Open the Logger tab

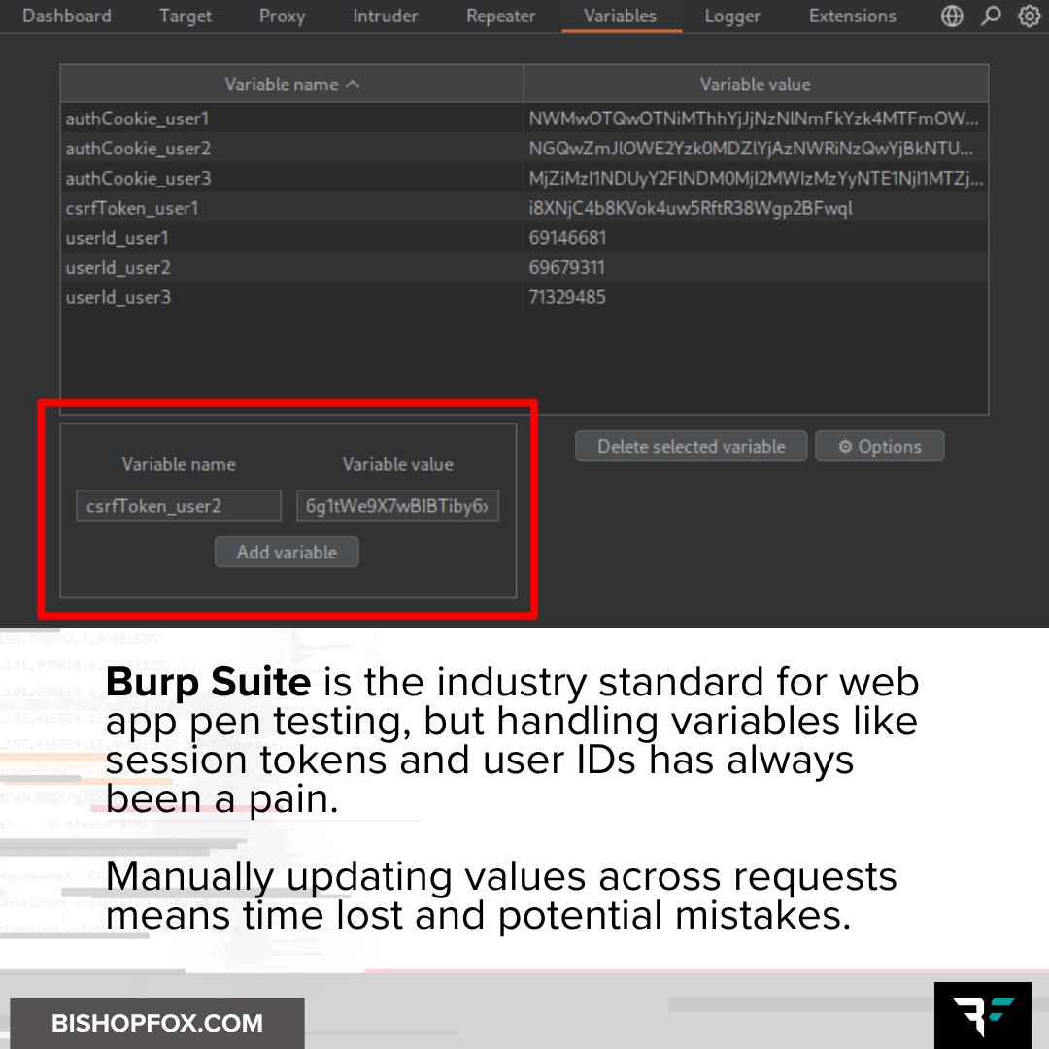(x=732, y=17)
